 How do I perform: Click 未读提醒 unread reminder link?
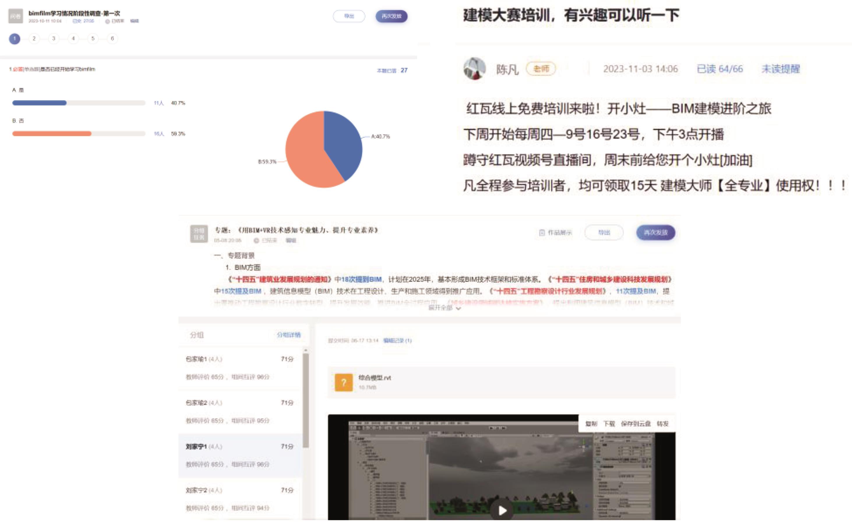click(780, 69)
